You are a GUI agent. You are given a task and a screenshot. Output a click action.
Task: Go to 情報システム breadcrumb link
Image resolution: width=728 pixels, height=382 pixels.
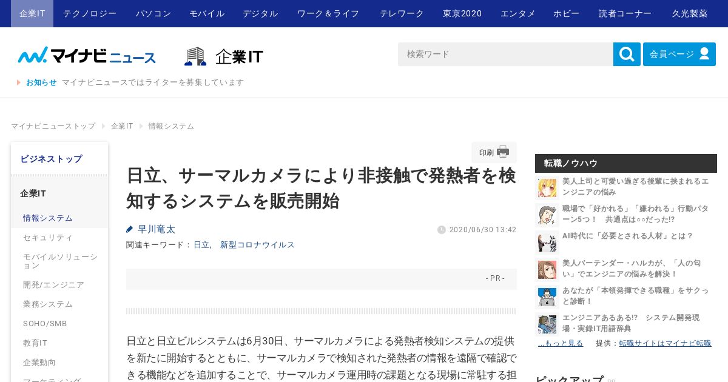[171, 126]
